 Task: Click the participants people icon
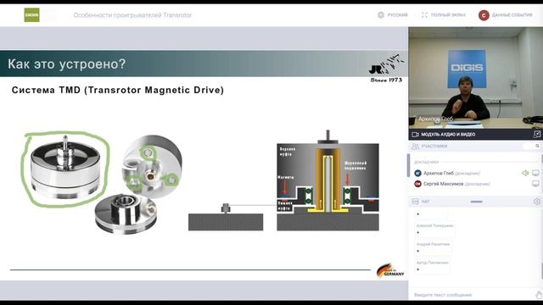coord(415,147)
